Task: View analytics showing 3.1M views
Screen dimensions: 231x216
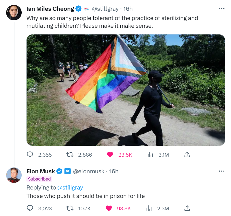Action: [150, 155]
